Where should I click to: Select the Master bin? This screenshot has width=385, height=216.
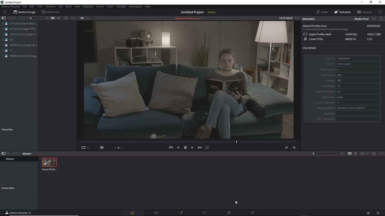click(19, 159)
